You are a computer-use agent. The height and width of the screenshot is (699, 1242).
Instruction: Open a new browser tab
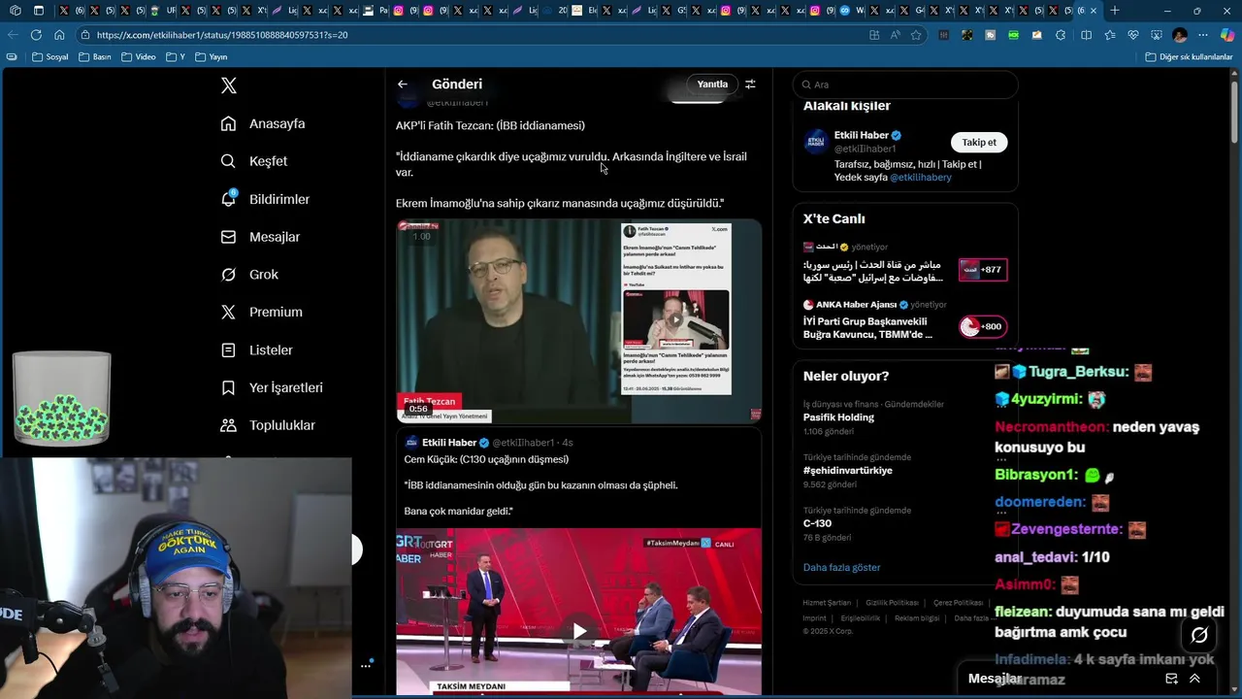point(1115,11)
